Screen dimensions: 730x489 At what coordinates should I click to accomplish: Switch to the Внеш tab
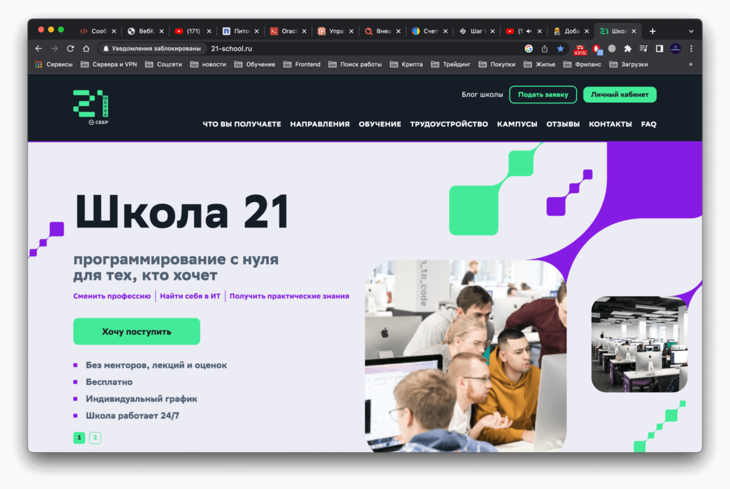tap(383, 31)
